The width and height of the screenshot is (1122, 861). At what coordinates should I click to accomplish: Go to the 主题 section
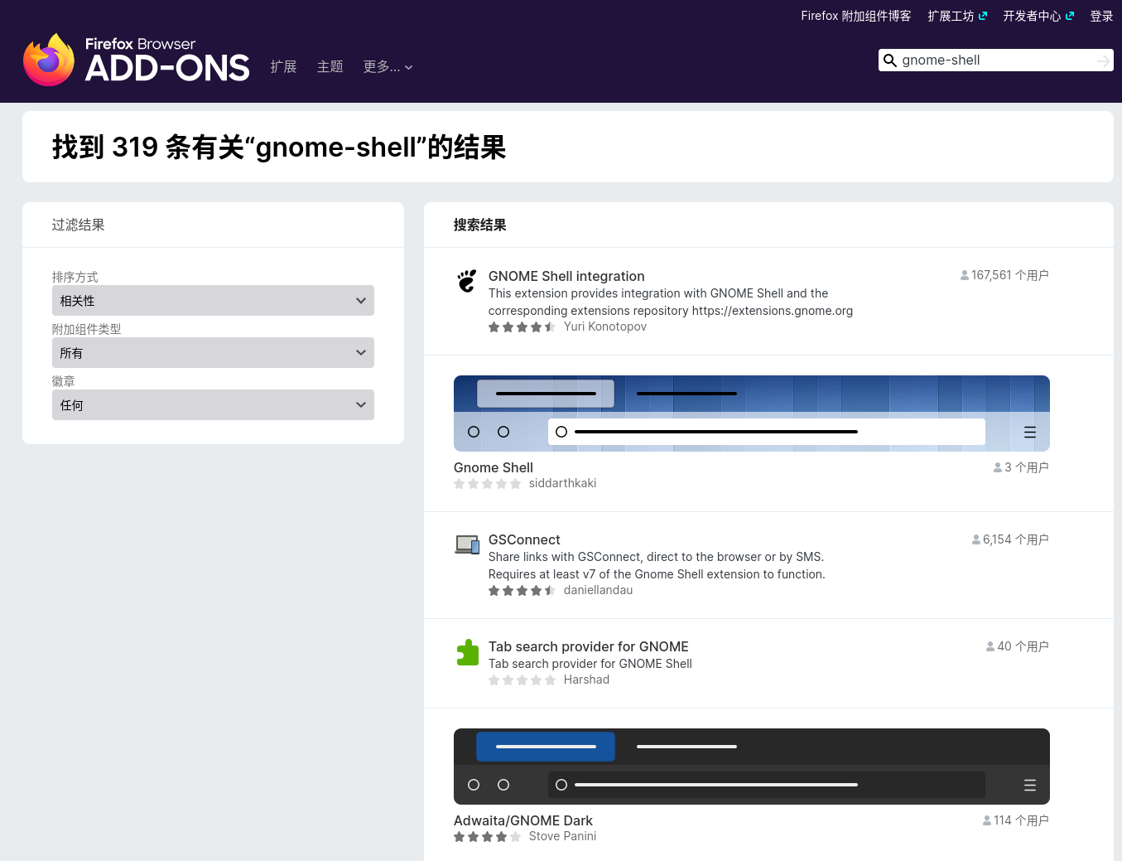click(330, 67)
